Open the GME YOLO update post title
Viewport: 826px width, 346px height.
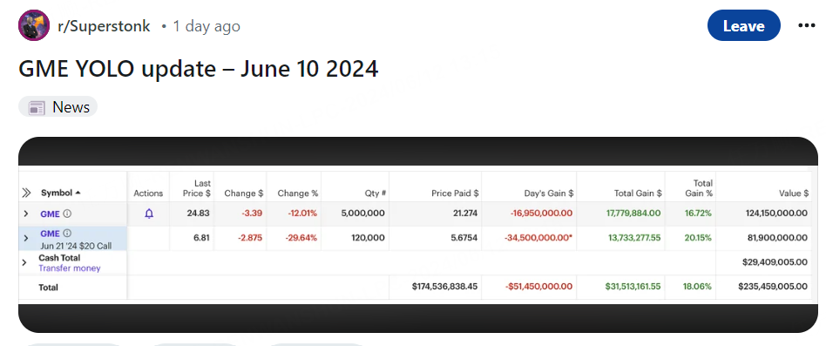(199, 69)
